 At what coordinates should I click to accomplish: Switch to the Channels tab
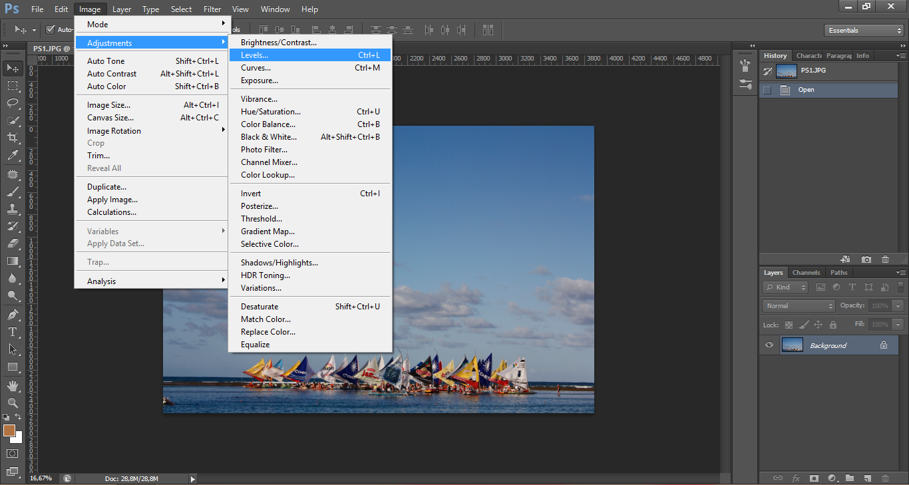click(806, 273)
